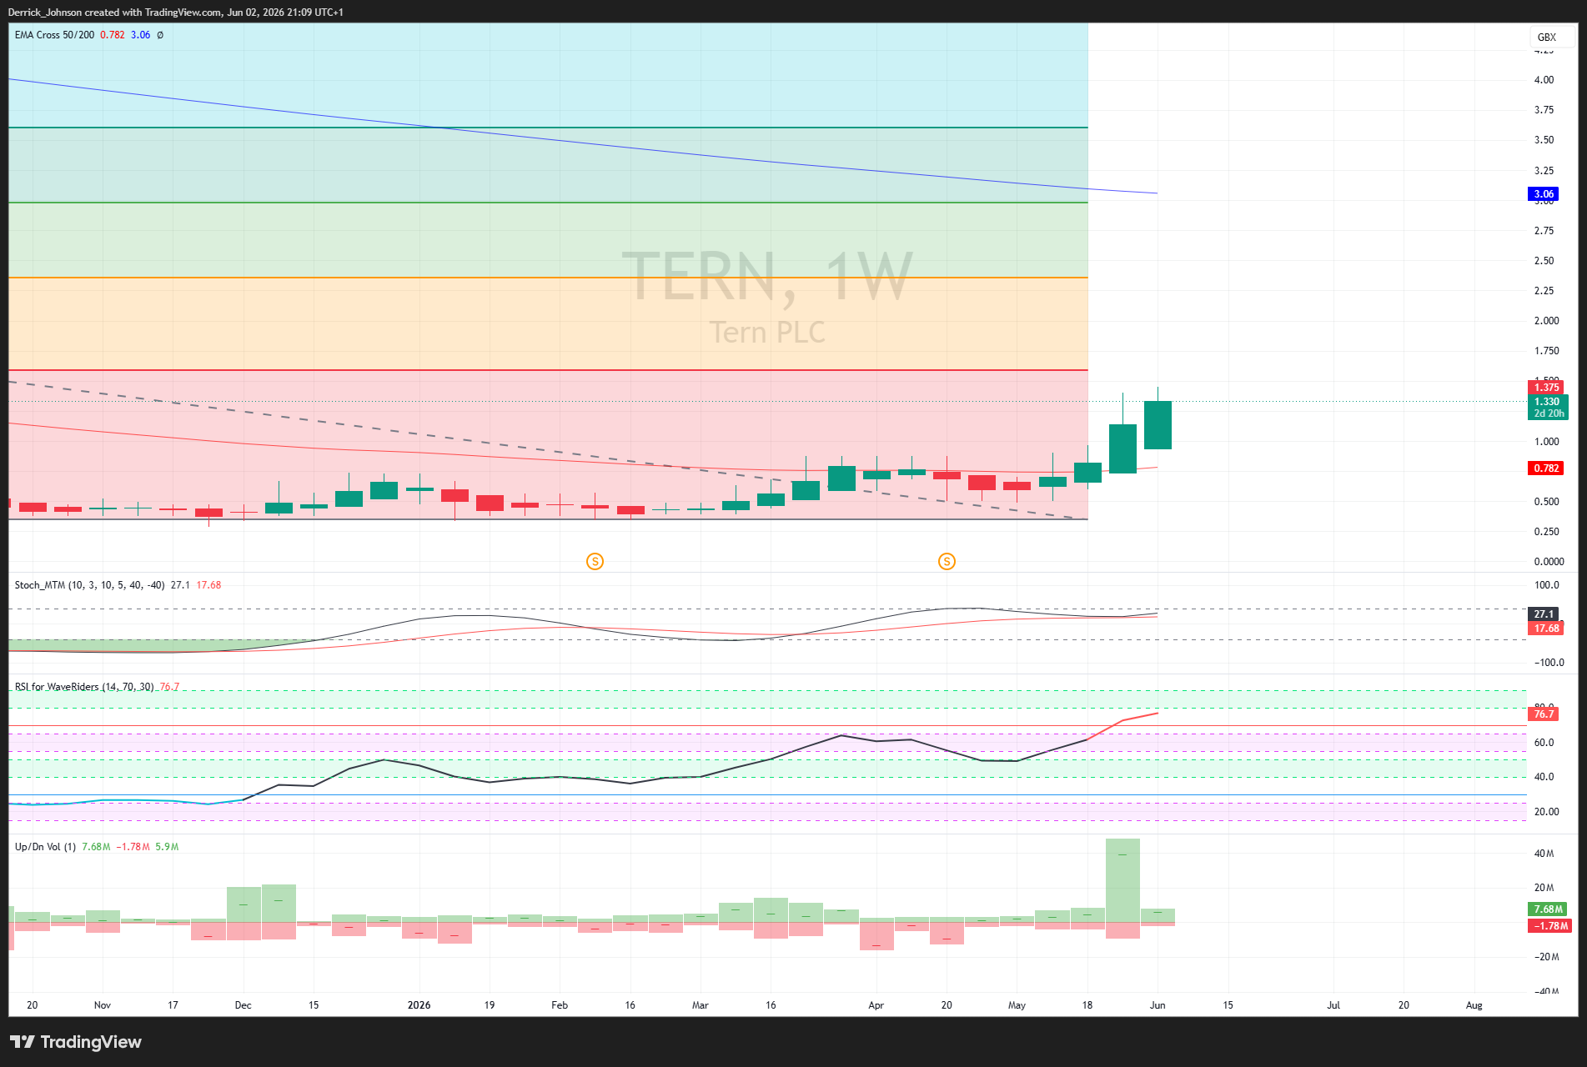The image size is (1587, 1067).
Task: Click the split marker icon between Feb and Mar
Action: 595,561
